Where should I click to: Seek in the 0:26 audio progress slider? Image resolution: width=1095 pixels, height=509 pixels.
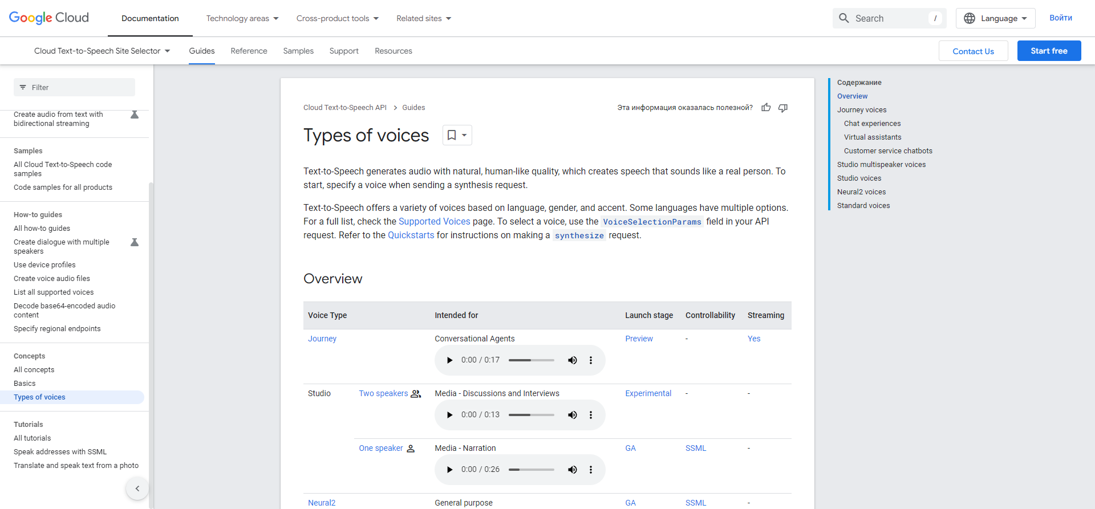click(532, 470)
